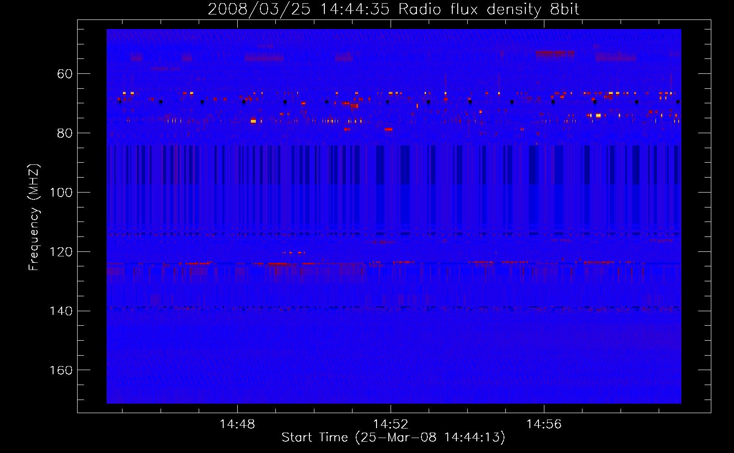Click the 160 frequency tick label
The image size is (734, 453).
point(61,371)
